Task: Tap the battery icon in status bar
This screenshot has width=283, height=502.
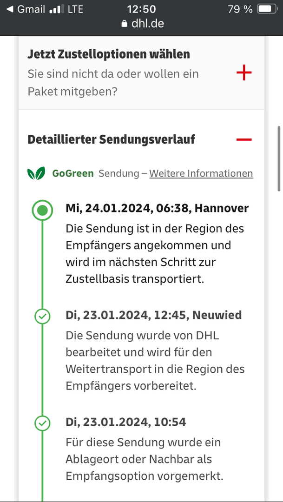Action: (266, 9)
